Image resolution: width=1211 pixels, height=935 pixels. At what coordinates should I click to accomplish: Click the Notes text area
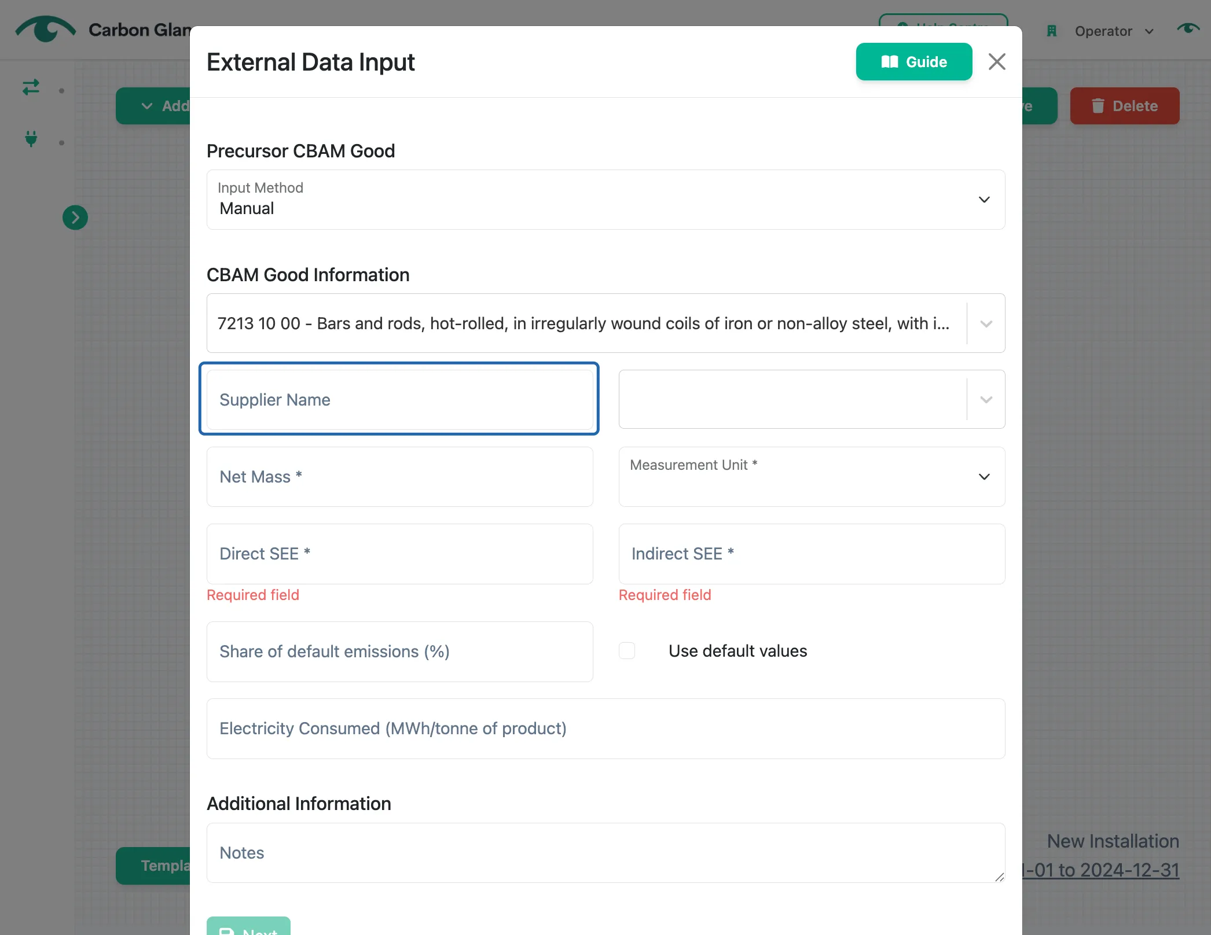click(x=605, y=853)
